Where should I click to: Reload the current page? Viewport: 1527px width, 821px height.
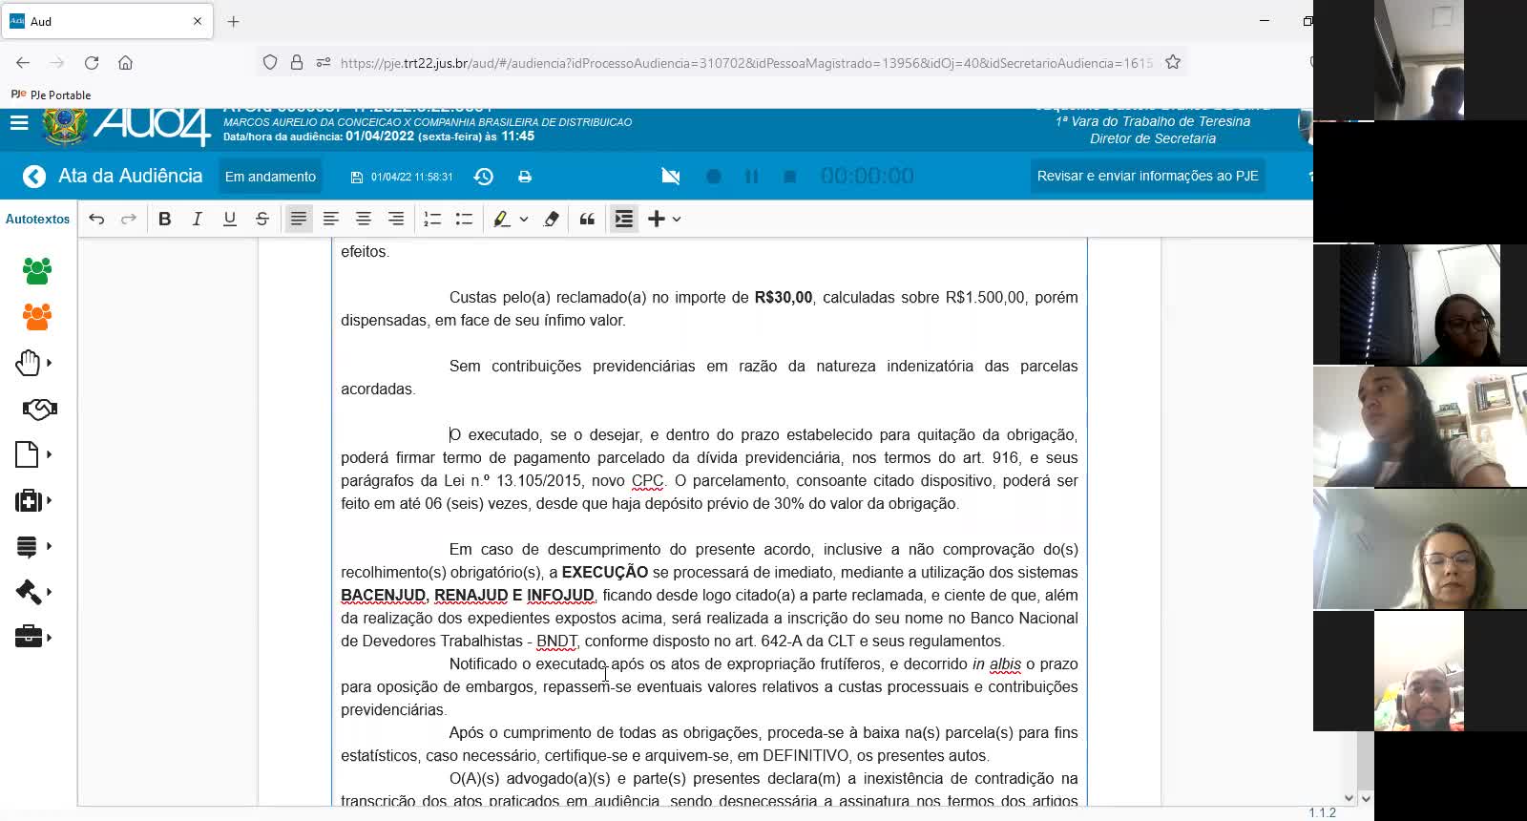(x=92, y=62)
